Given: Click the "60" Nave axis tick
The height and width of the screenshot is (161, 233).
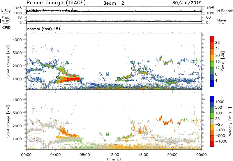Looking at the screenshot, I should pyautogui.click(x=208, y=17).
